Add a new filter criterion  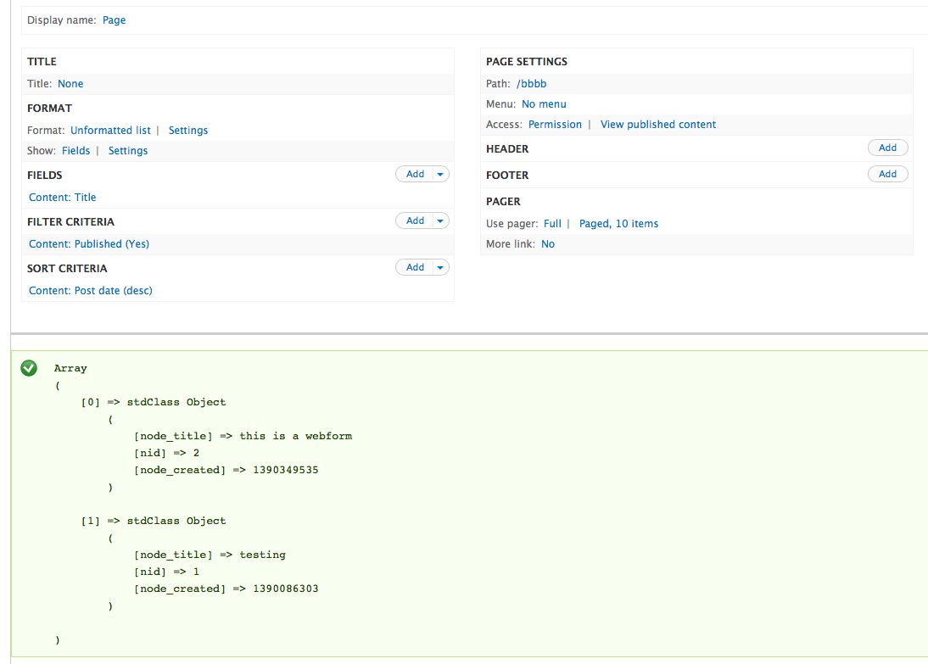tap(415, 220)
